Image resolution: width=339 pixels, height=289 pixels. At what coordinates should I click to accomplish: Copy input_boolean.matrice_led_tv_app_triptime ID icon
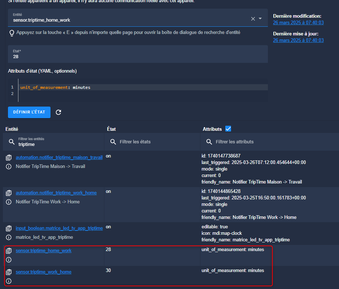9,228
